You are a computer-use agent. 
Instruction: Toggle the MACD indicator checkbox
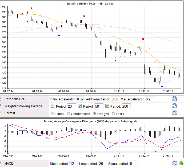pos(1,163)
